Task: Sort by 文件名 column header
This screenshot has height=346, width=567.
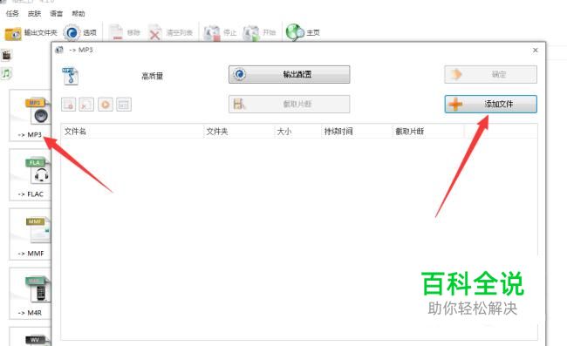Action: 133,132
